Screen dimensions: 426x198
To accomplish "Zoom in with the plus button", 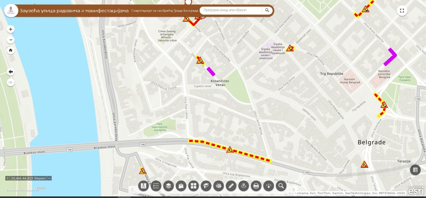I will pyautogui.click(x=11, y=29).
